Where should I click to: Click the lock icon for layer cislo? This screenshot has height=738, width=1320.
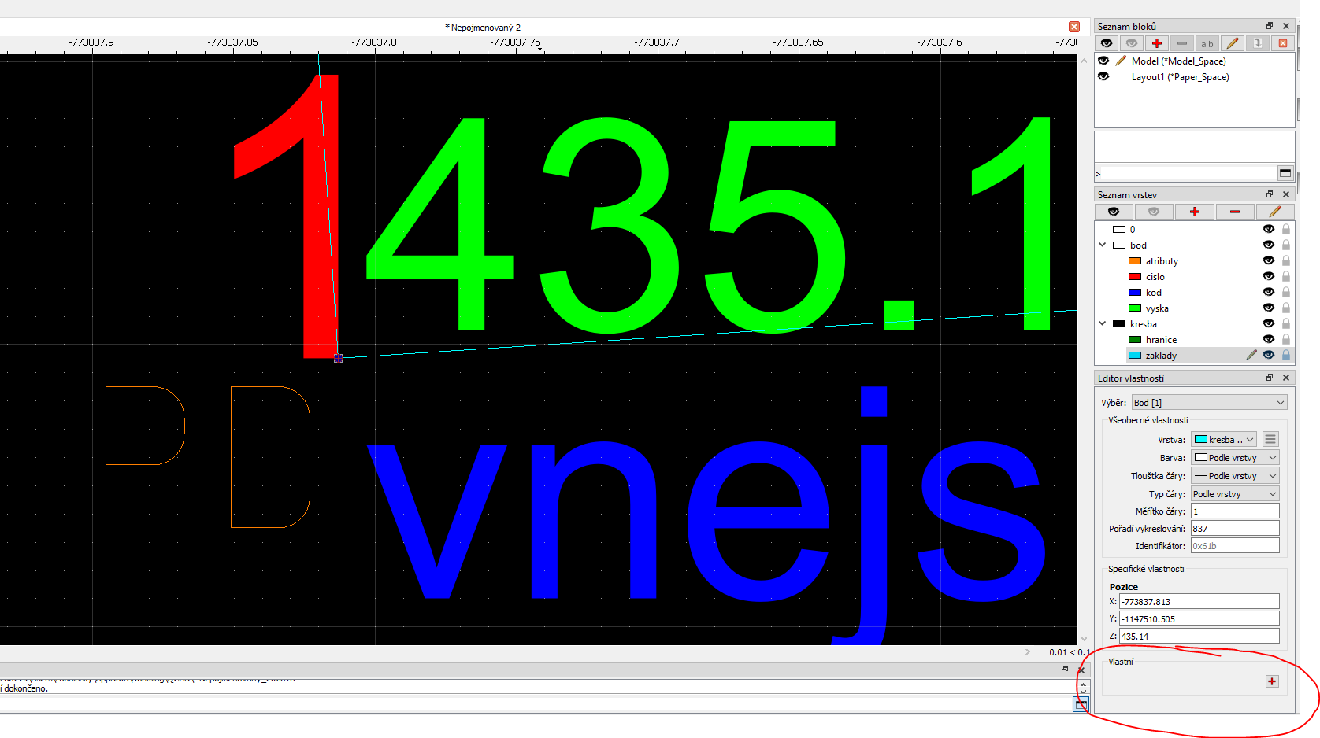point(1286,277)
